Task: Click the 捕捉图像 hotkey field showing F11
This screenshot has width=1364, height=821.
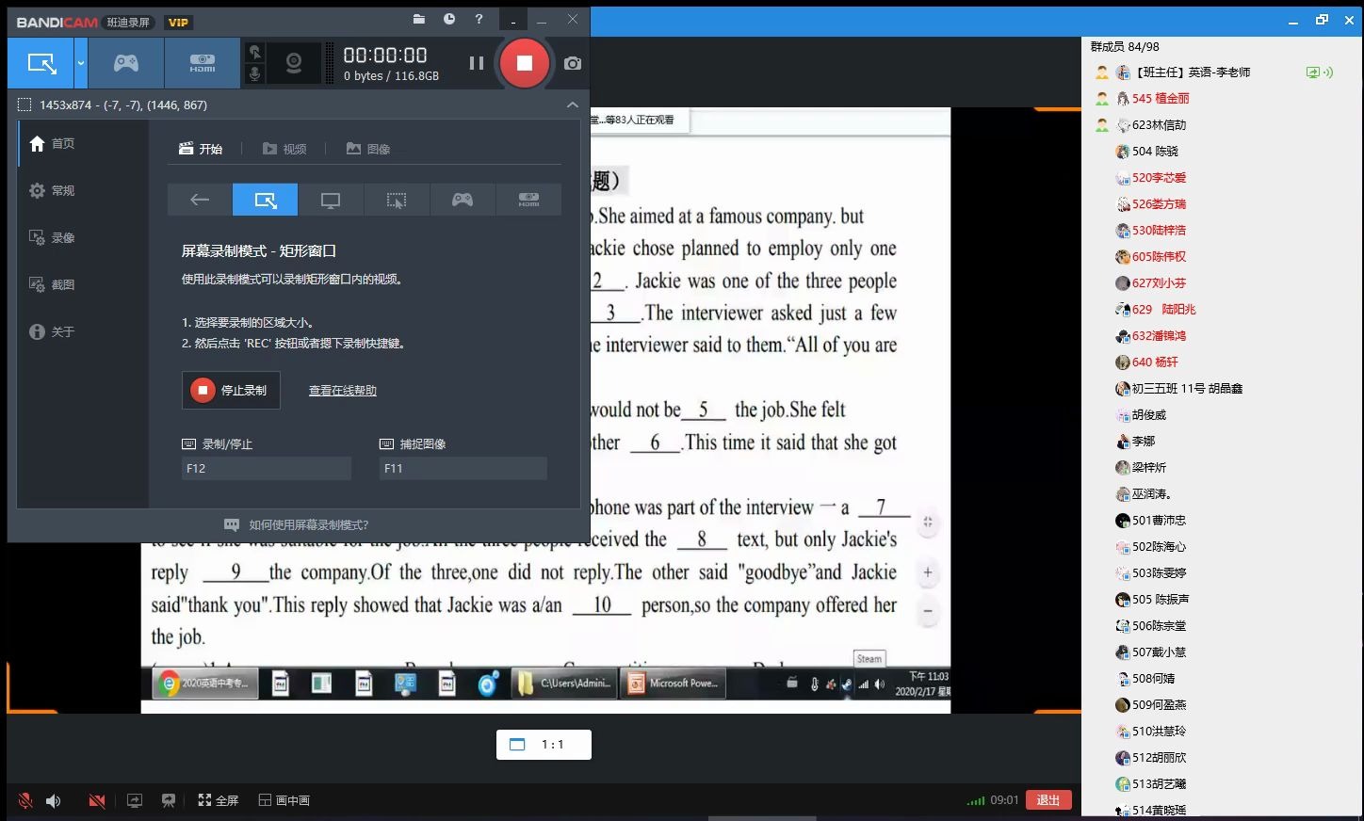Action: click(463, 468)
